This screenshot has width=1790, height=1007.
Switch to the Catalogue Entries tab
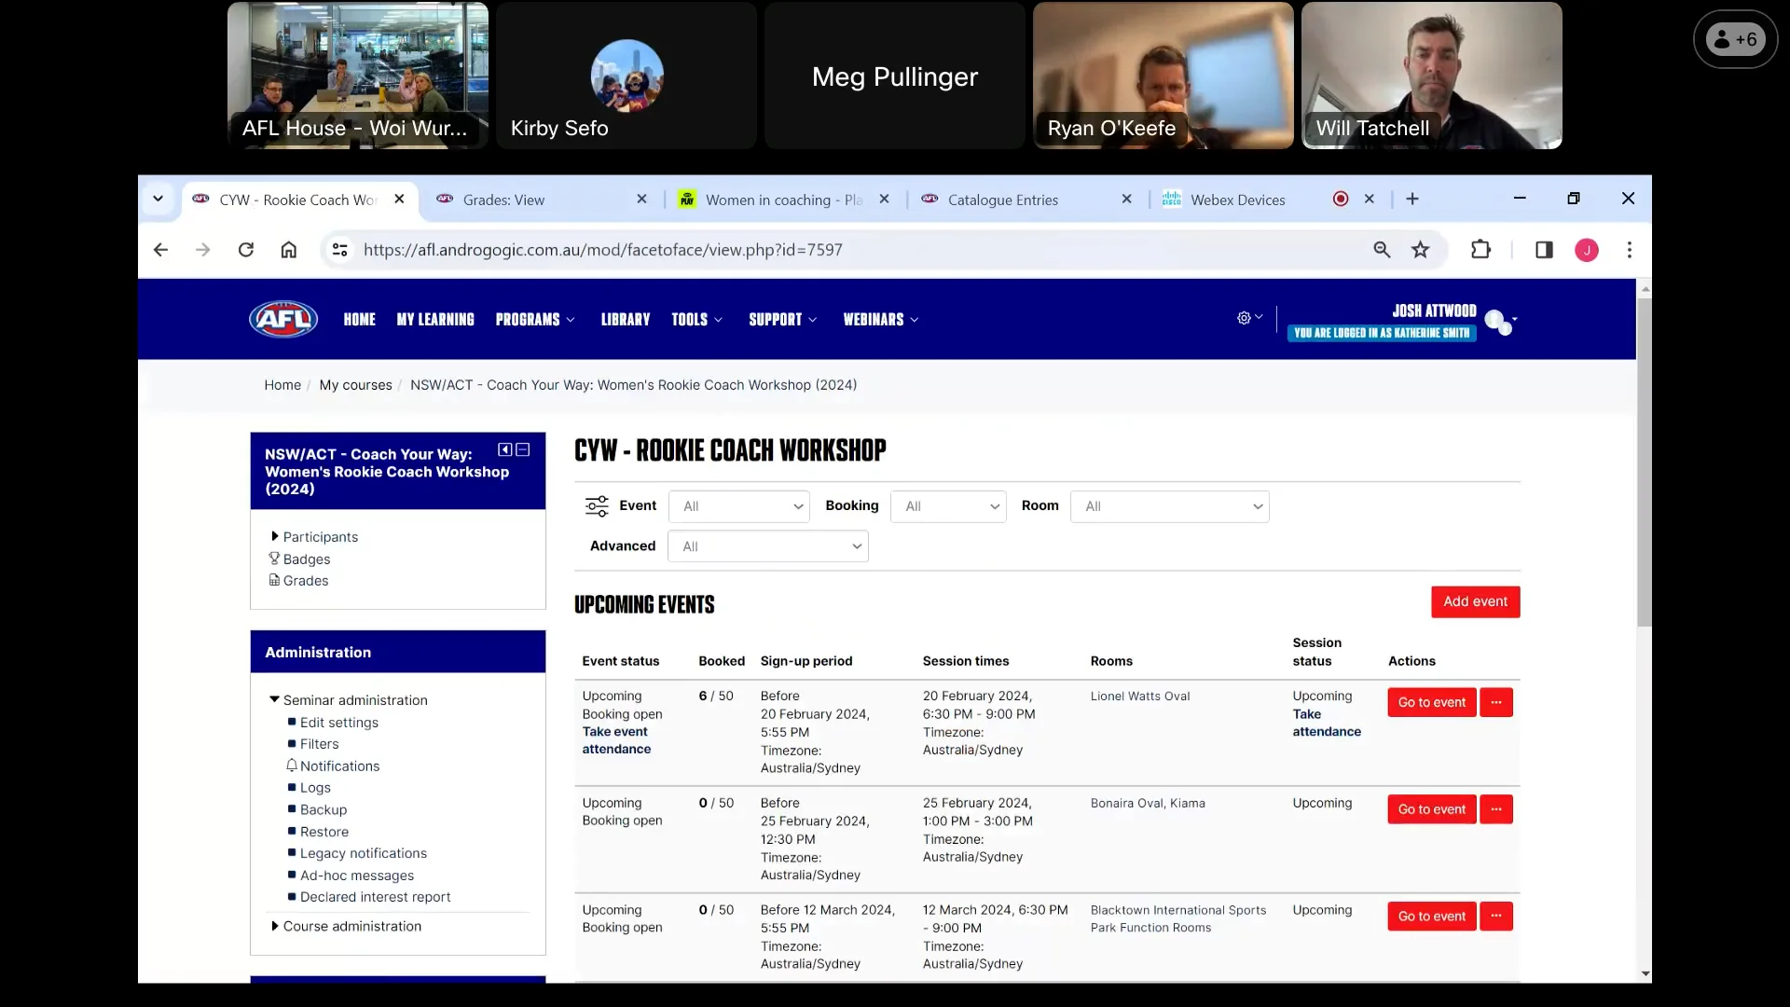pyautogui.click(x=1003, y=200)
